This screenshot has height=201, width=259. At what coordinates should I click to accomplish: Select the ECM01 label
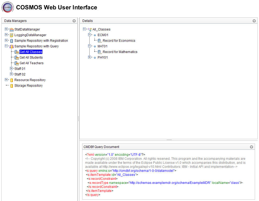click(103, 35)
